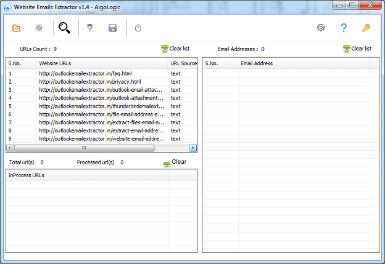Select the outlook-attachment... URL row
Viewport: 385px width, 264px height.
tap(101, 98)
